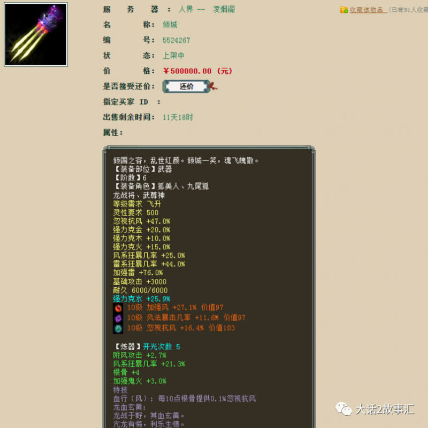
Task: Click the item number 5524267
Action: 176,40
